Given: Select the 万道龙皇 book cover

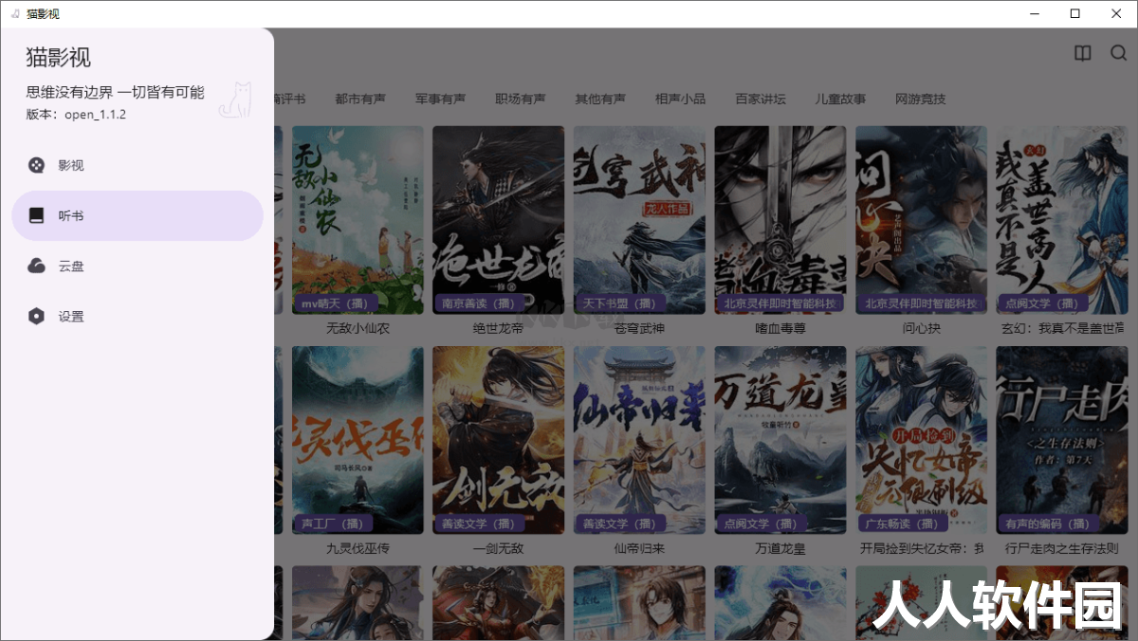Looking at the screenshot, I should coord(780,440).
